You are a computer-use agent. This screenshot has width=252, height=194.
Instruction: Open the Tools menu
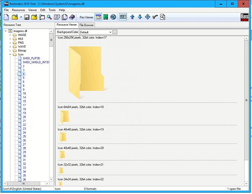[x=52, y=10]
